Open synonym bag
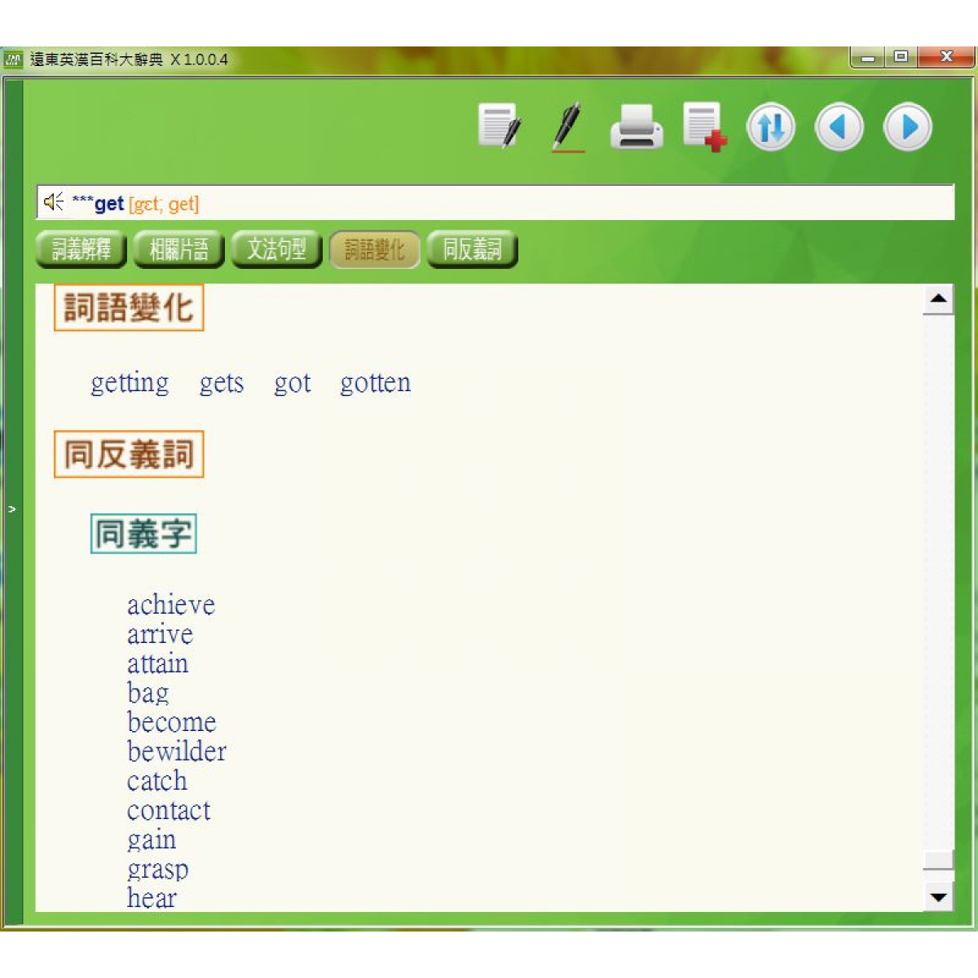This screenshot has width=978, height=978. pyautogui.click(x=148, y=694)
